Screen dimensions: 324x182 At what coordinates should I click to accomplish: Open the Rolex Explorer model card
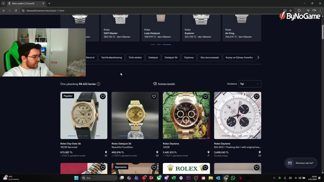click(x=201, y=28)
